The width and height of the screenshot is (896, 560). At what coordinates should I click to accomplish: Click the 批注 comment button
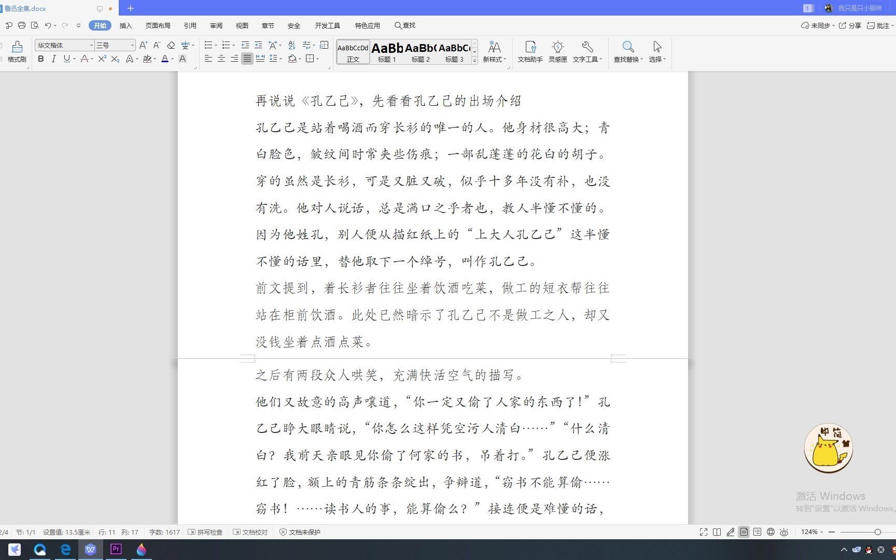pos(879,25)
